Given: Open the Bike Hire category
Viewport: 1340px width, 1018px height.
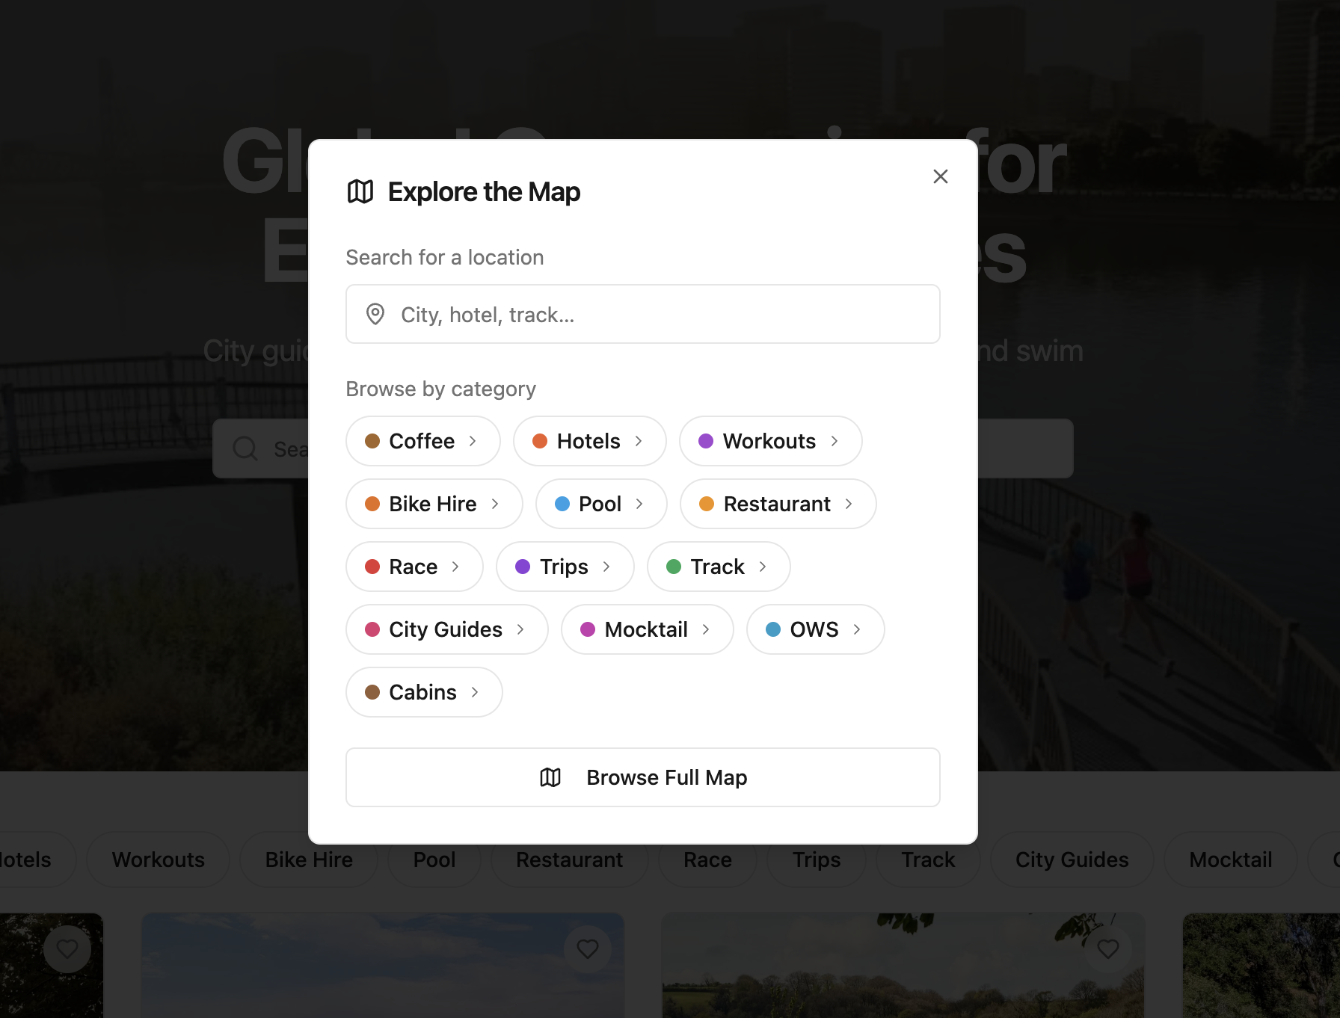Looking at the screenshot, I should point(434,504).
